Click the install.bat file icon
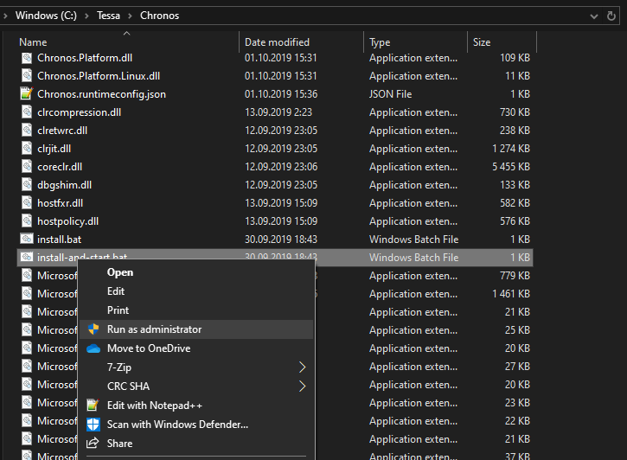 click(27, 240)
